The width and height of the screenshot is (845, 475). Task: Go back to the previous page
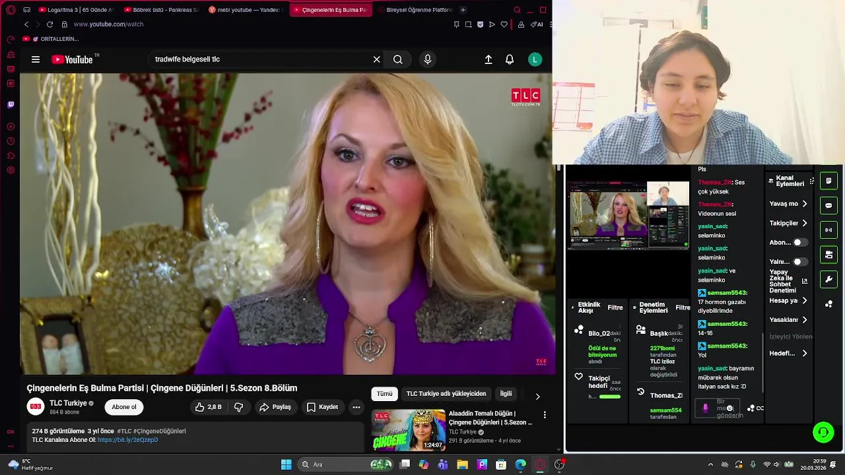click(26, 24)
